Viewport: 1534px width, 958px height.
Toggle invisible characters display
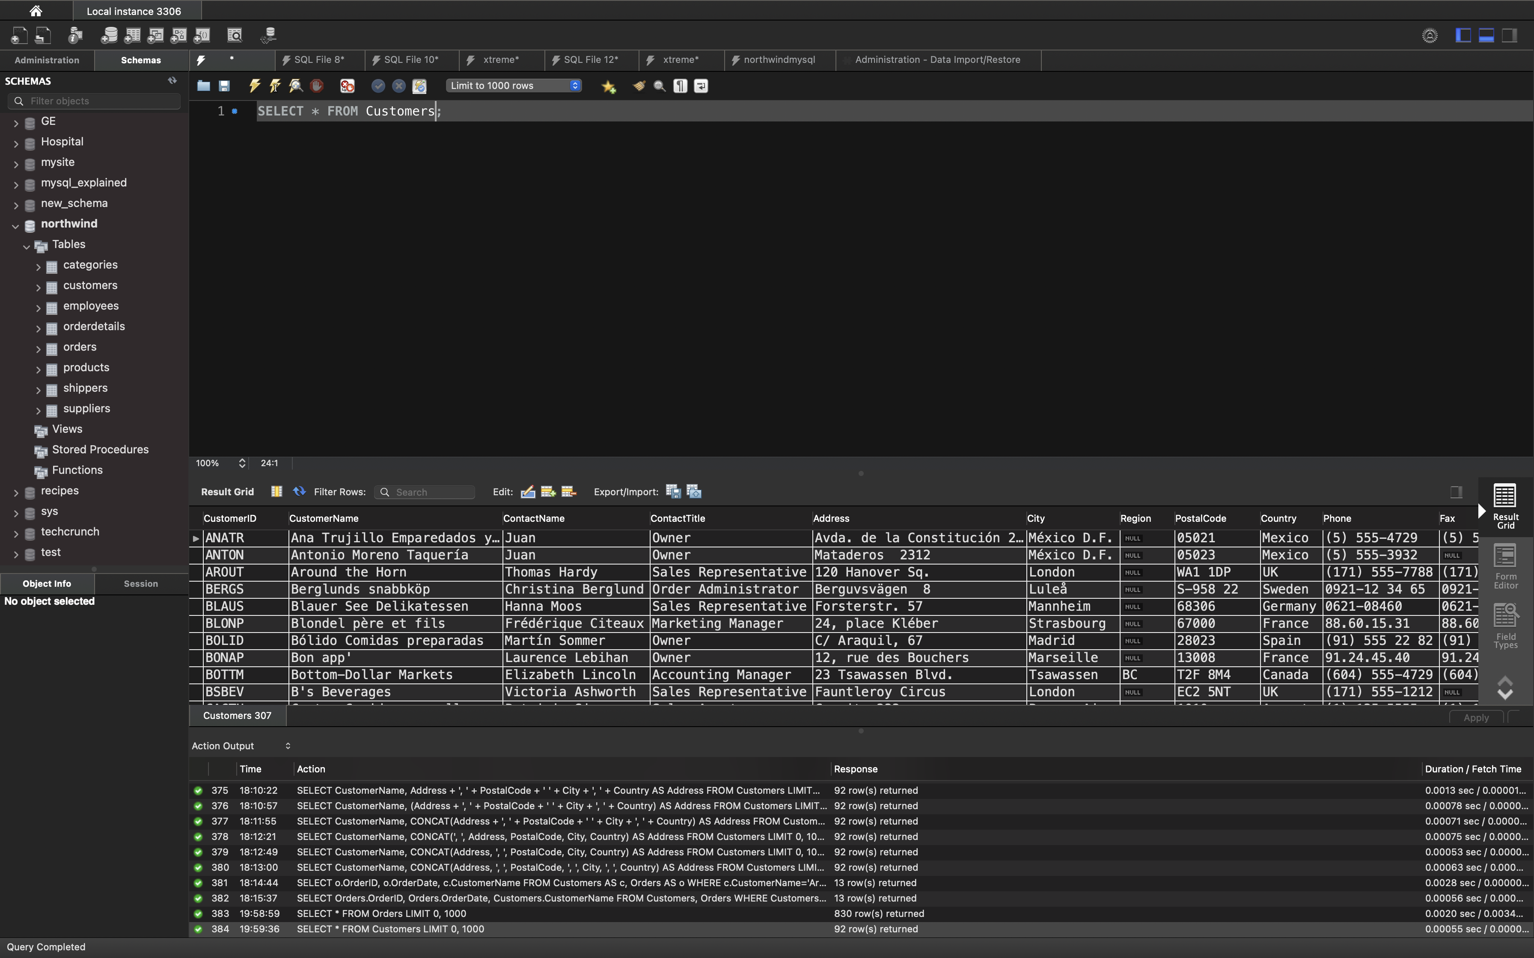[680, 86]
